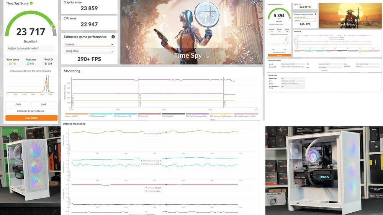Image resolution: width=383 pixels, height=215 pixels.
Task: Click the CPU score value 22 947
Action: tap(89, 24)
